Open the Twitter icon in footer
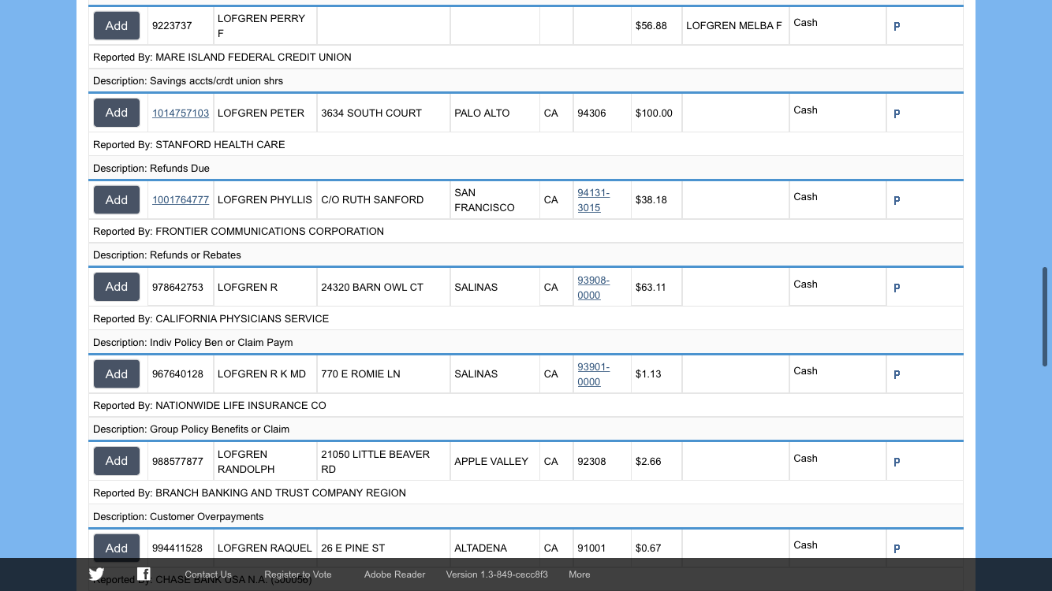This screenshot has height=591, width=1052. (x=96, y=574)
